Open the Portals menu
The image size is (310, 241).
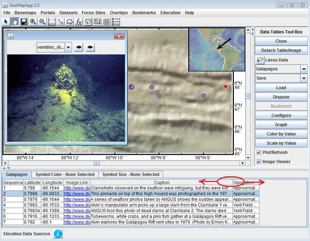[48, 12]
